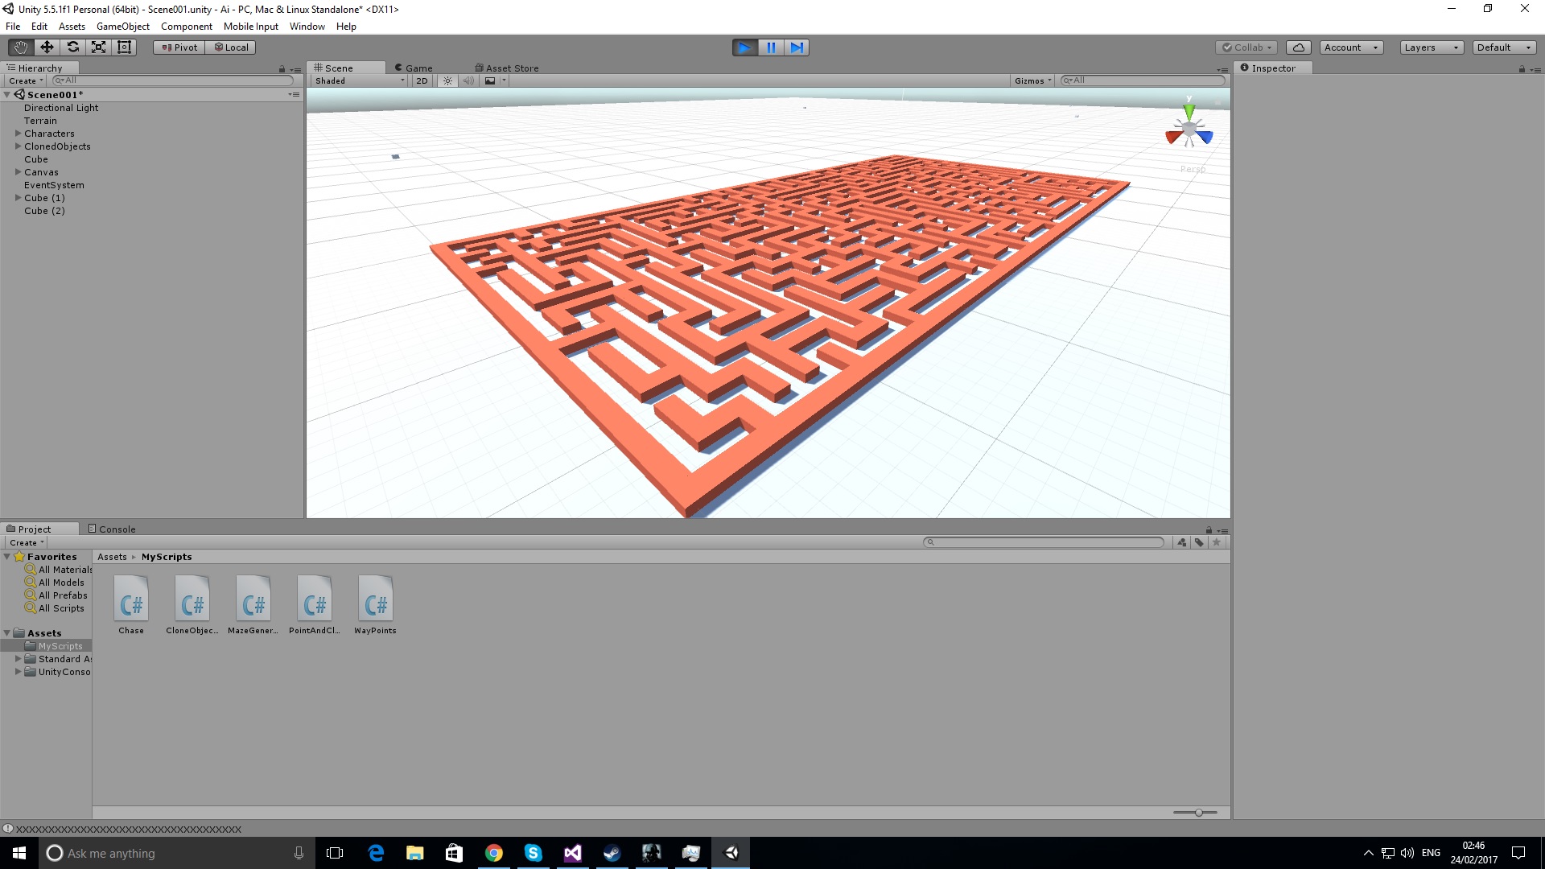Image resolution: width=1545 pixels, height=869 pixels.
Task: Expand the Canvas hierarchy item
Action: pyautogui.click(x=18, y=172)
